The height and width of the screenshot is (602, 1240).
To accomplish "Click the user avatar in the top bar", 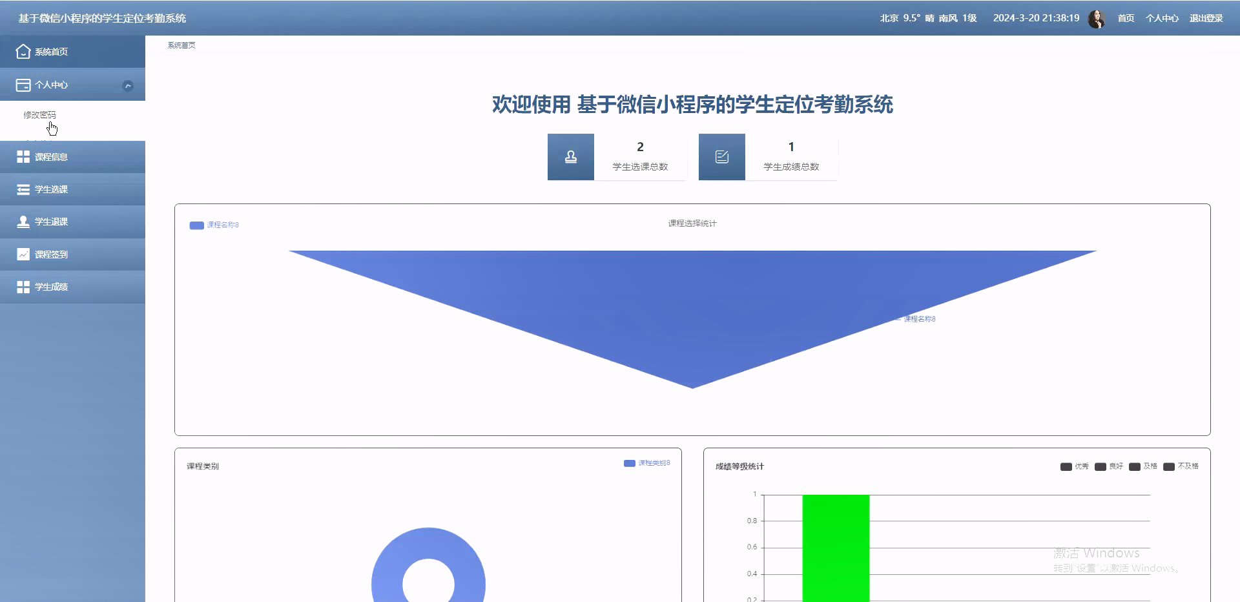I will click(x=1097, y=18).
